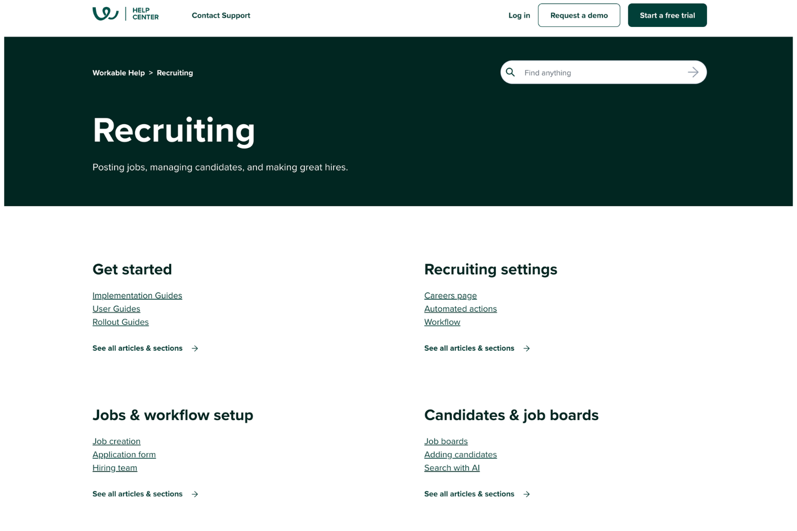Click the Find anything search field
Screen dimensions: 797x531
point(592,72)
